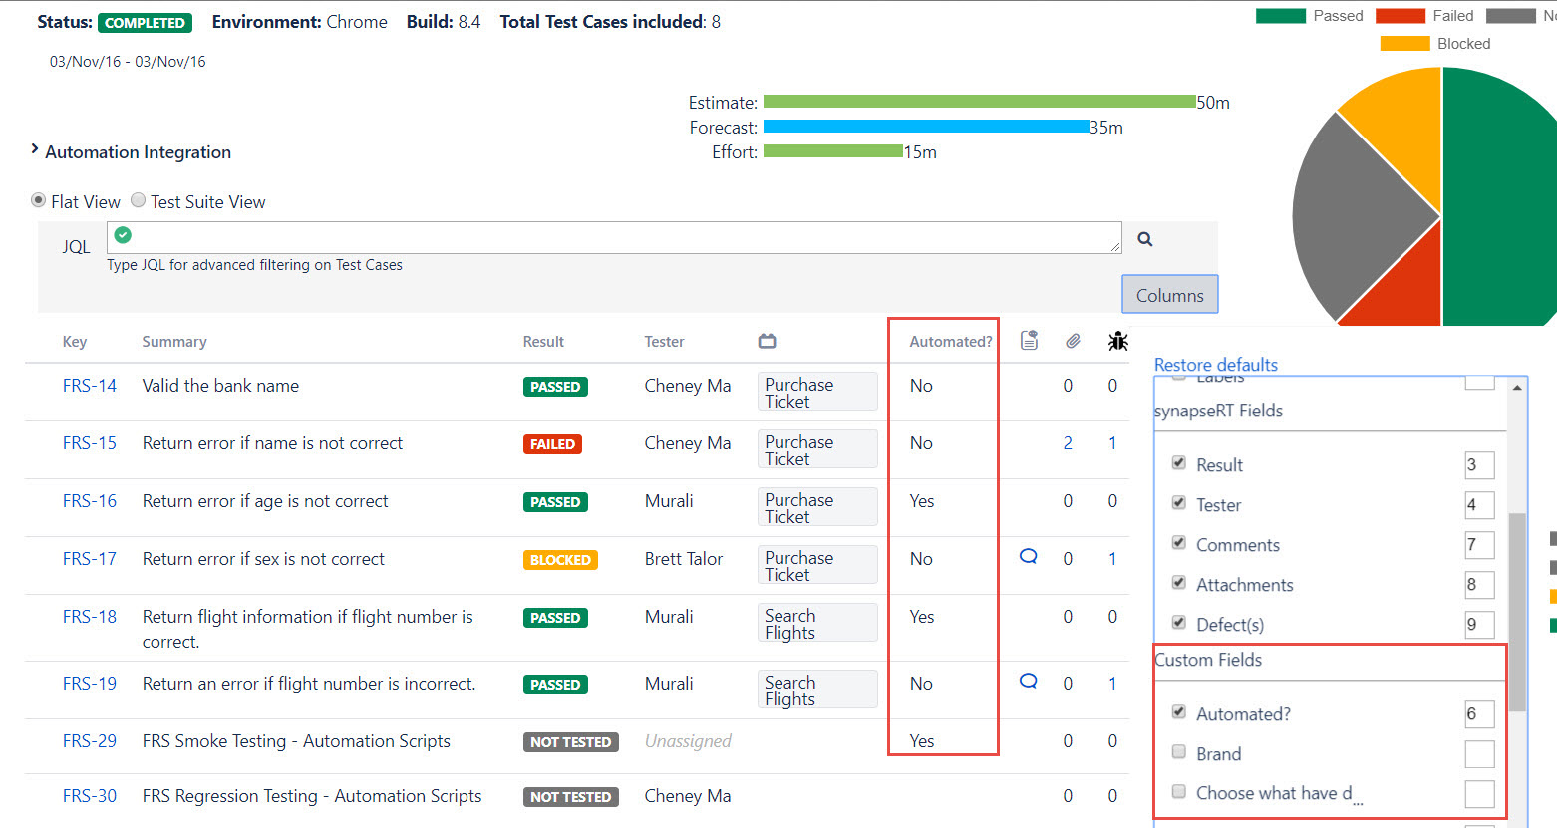1557x828 pixels.
Task: Click the green JQL valid checkmark icon
Action: pyautogui.click(x=123, y=235)
